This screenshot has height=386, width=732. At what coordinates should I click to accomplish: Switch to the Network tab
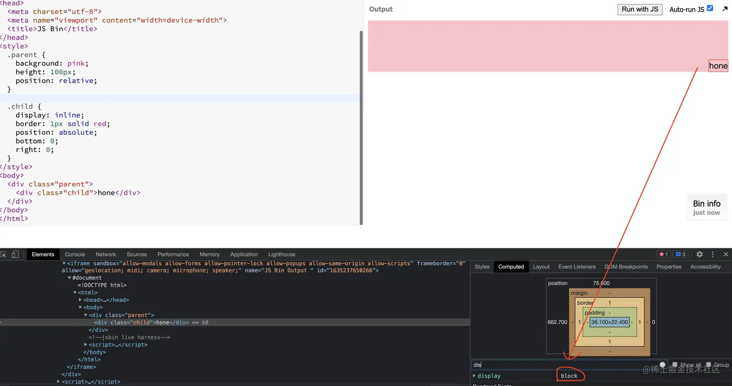pyautogui.click(x=106, y=254)
